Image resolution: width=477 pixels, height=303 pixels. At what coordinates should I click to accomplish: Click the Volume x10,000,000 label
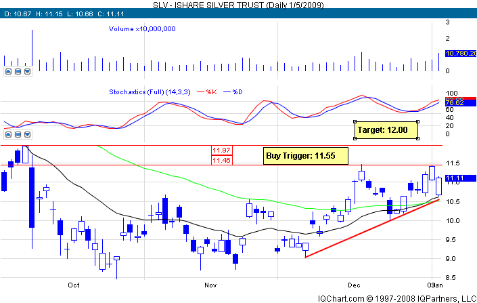[142, 29]
